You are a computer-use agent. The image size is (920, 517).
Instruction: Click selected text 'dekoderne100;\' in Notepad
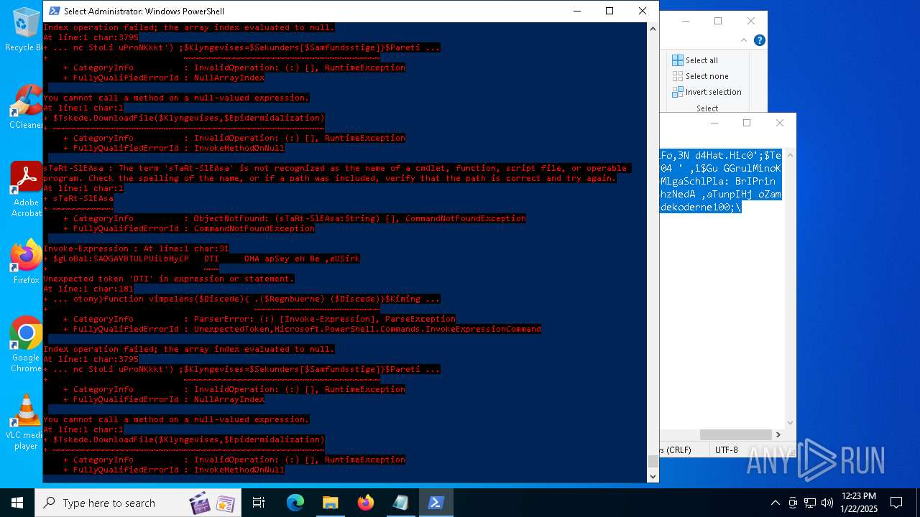pyautogui.click(x=701, y=208)
